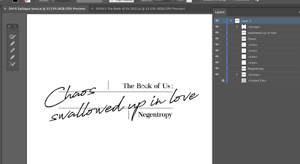The image size is (300, 164).
Task: Click the Stroke swatch with red slash
Action: pyautogui.click(x=27, y=1)
